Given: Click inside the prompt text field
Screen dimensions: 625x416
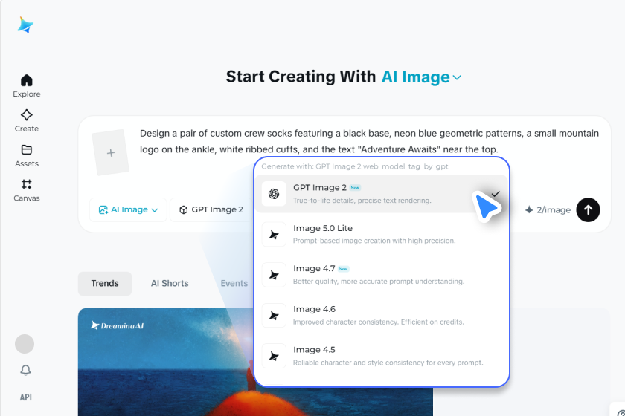Looking at the screenshot, I should click(x=369, y=141).
